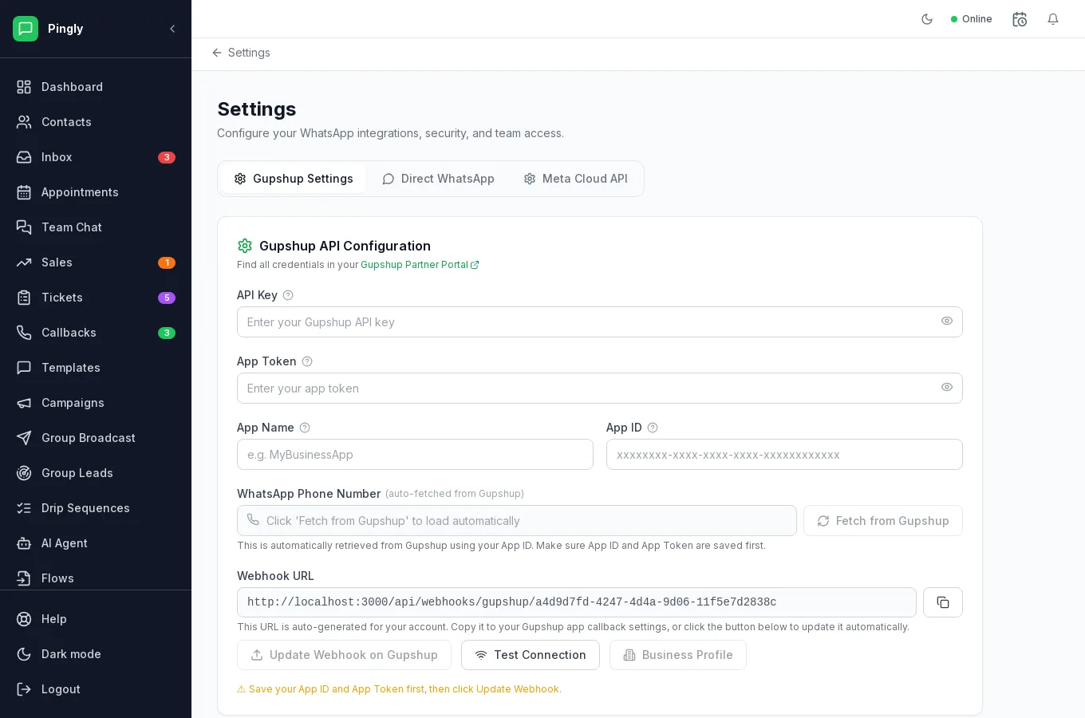Click the Settings page heading

pos(257,109)
